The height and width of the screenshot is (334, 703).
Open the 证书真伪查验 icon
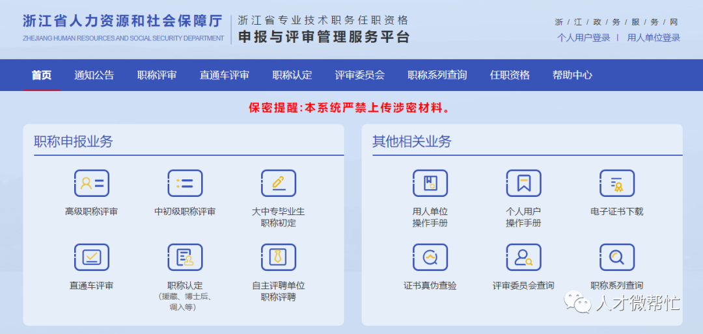click(x=430, y=257)
